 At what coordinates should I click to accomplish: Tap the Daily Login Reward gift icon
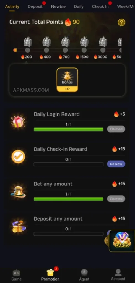18,122
